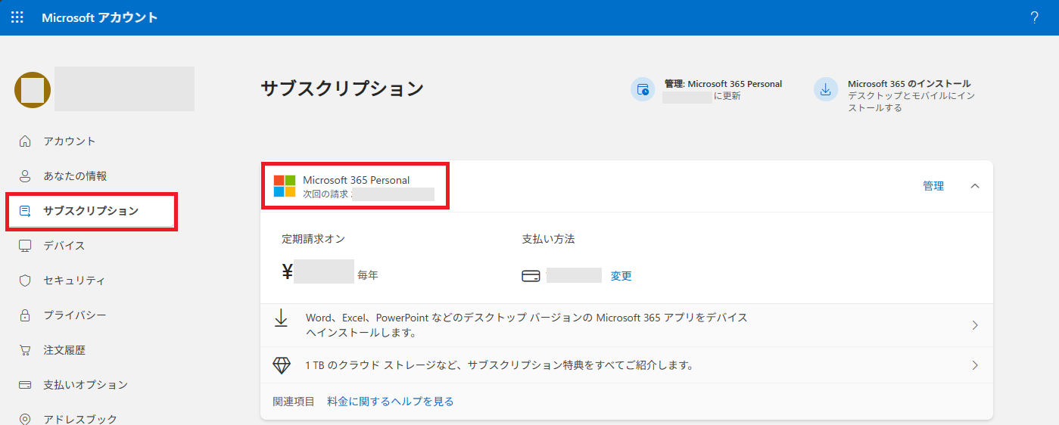Click the サブスクリプション page heading

tap(342, 88)
